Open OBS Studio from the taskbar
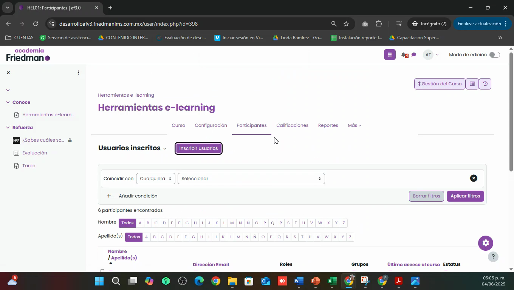This screenshot has height=290, width=514. pyautogui.click(x=183, y=281)
